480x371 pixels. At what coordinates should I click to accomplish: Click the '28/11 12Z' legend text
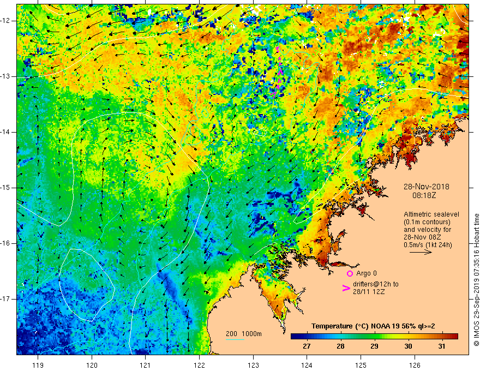pos(369,292)
